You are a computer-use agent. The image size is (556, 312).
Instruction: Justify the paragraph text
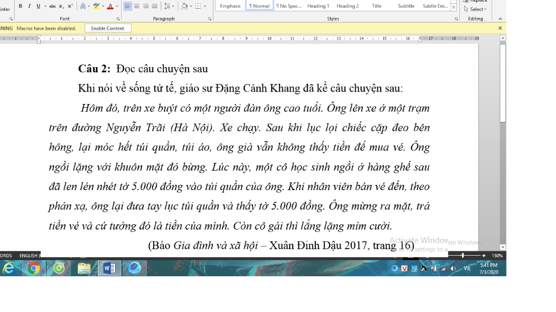155,6
